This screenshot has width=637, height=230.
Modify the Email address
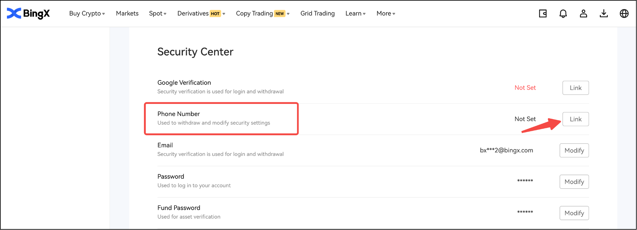[574, 150]
